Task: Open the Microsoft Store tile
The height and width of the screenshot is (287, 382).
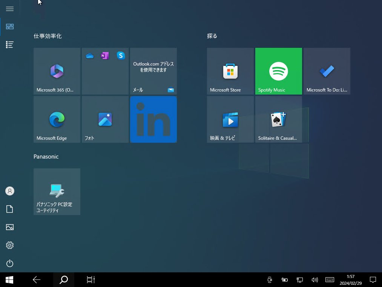Action: point(230,71)
